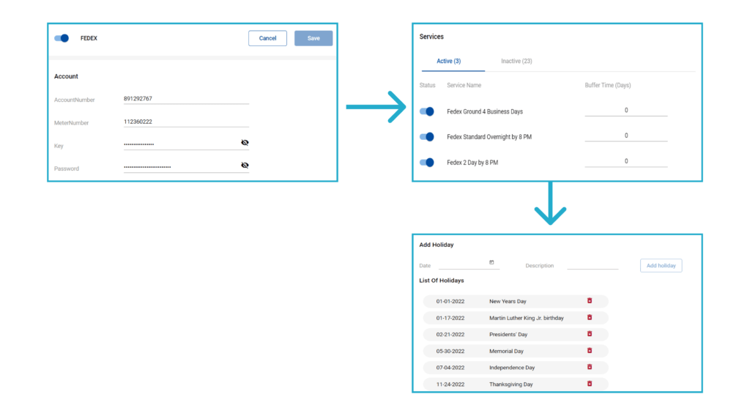The height and width of the screenshot is (416, 750).
Task: Disable Fedex Ground 4 Business Days service
Action: click(x=427, y=111)
